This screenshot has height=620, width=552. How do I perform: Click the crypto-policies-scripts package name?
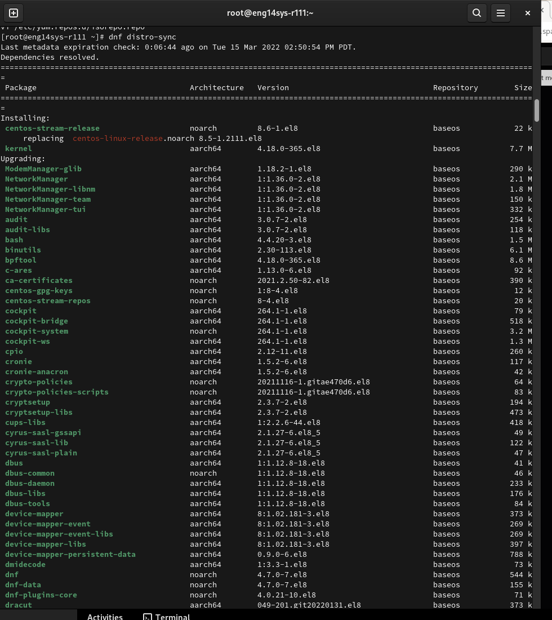tap(56, 392)
